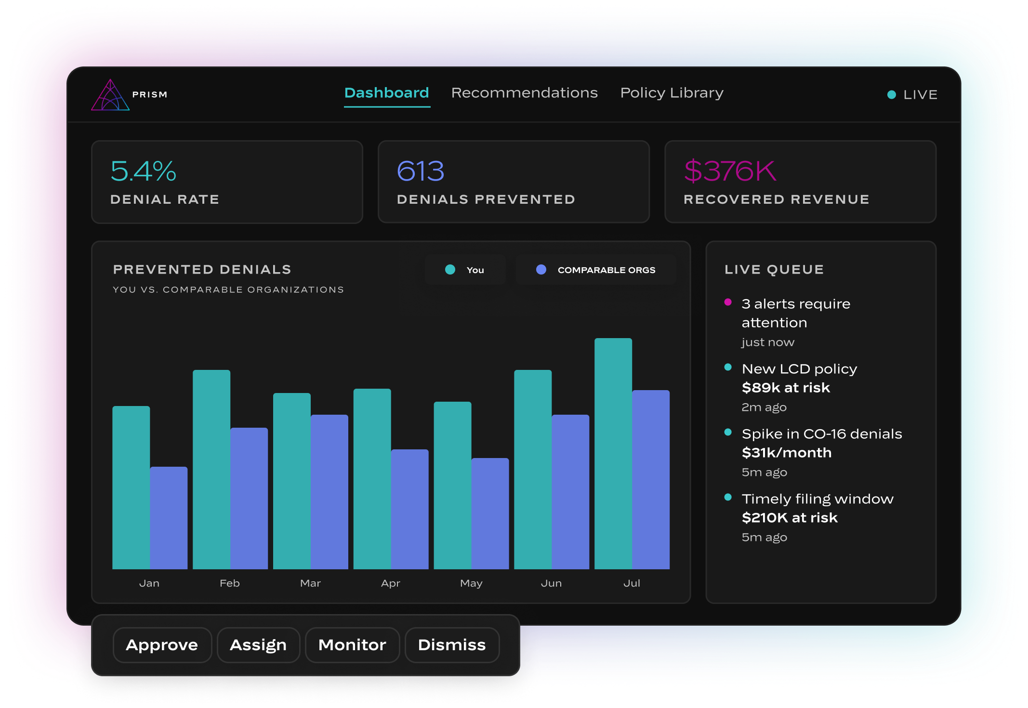
Task: Click the Approve button
Action: pos(162,645)
